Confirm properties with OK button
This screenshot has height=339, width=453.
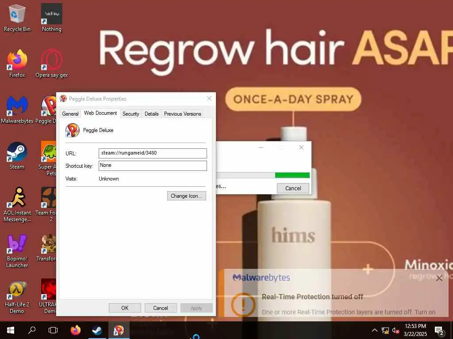(x=125, y=308)
